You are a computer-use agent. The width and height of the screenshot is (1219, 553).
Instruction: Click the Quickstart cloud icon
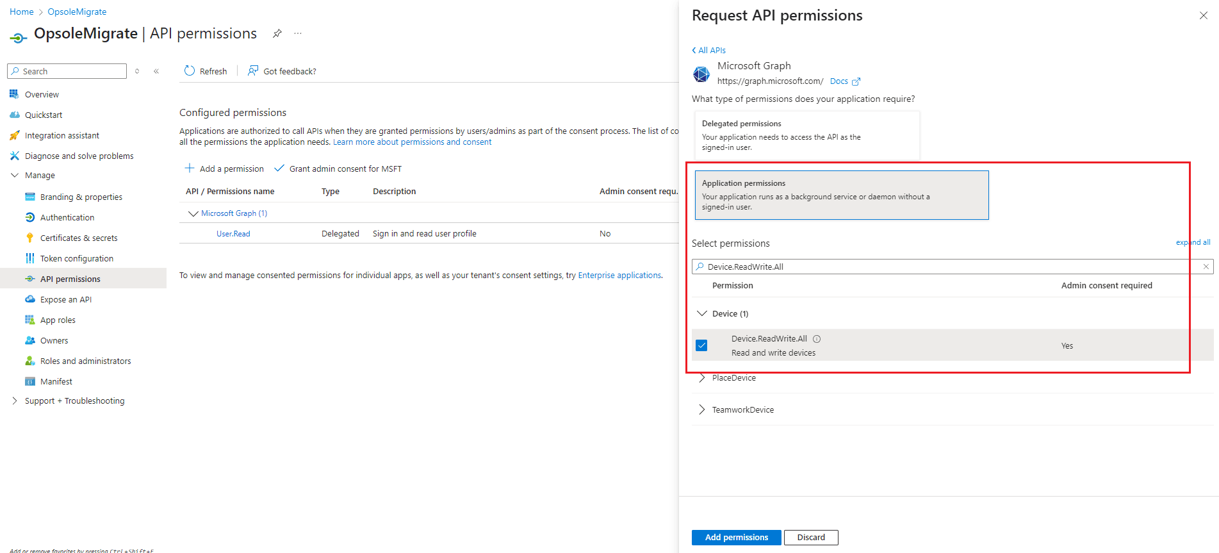click(x=14, y=115)
